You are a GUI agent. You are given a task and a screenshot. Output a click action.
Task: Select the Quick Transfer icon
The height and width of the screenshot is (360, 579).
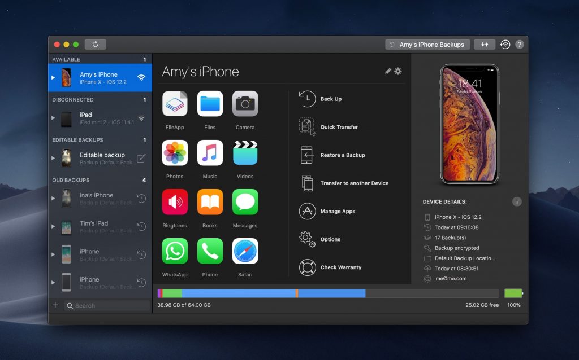306,127
